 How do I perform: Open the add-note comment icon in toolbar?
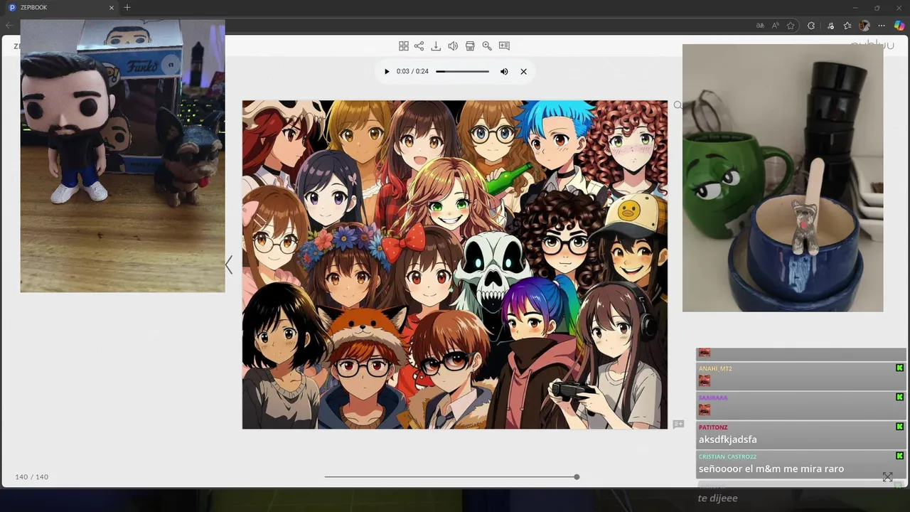tap(504, 46)
